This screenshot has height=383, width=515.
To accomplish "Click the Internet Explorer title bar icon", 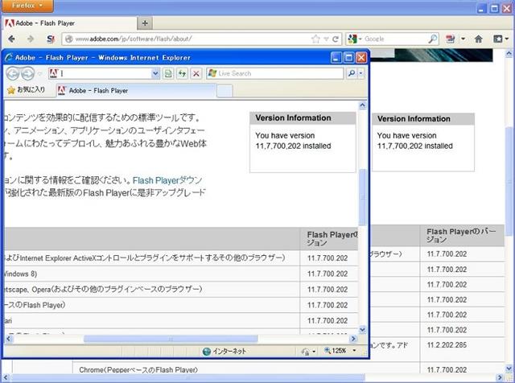I will 9,57.
